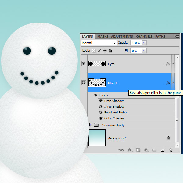Hide the Color Overlay effect
The width and height of the screenshot is (183, 183).
101,118
